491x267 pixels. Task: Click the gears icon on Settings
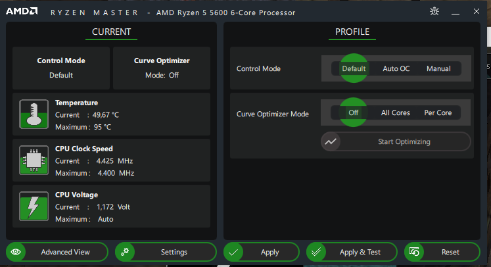[125, 252]
